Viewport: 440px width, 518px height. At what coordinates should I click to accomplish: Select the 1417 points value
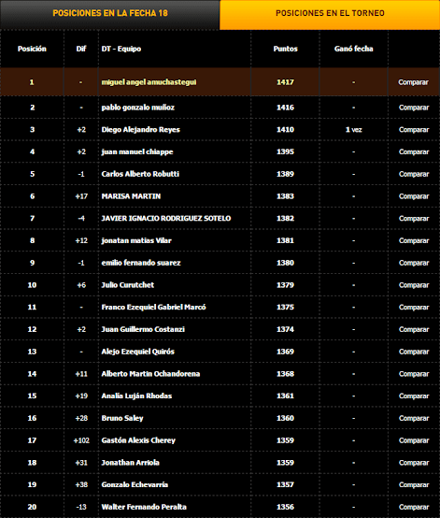tap(285, 82)
